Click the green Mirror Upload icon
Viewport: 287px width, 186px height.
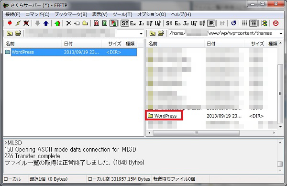click(x=57, y=23)
